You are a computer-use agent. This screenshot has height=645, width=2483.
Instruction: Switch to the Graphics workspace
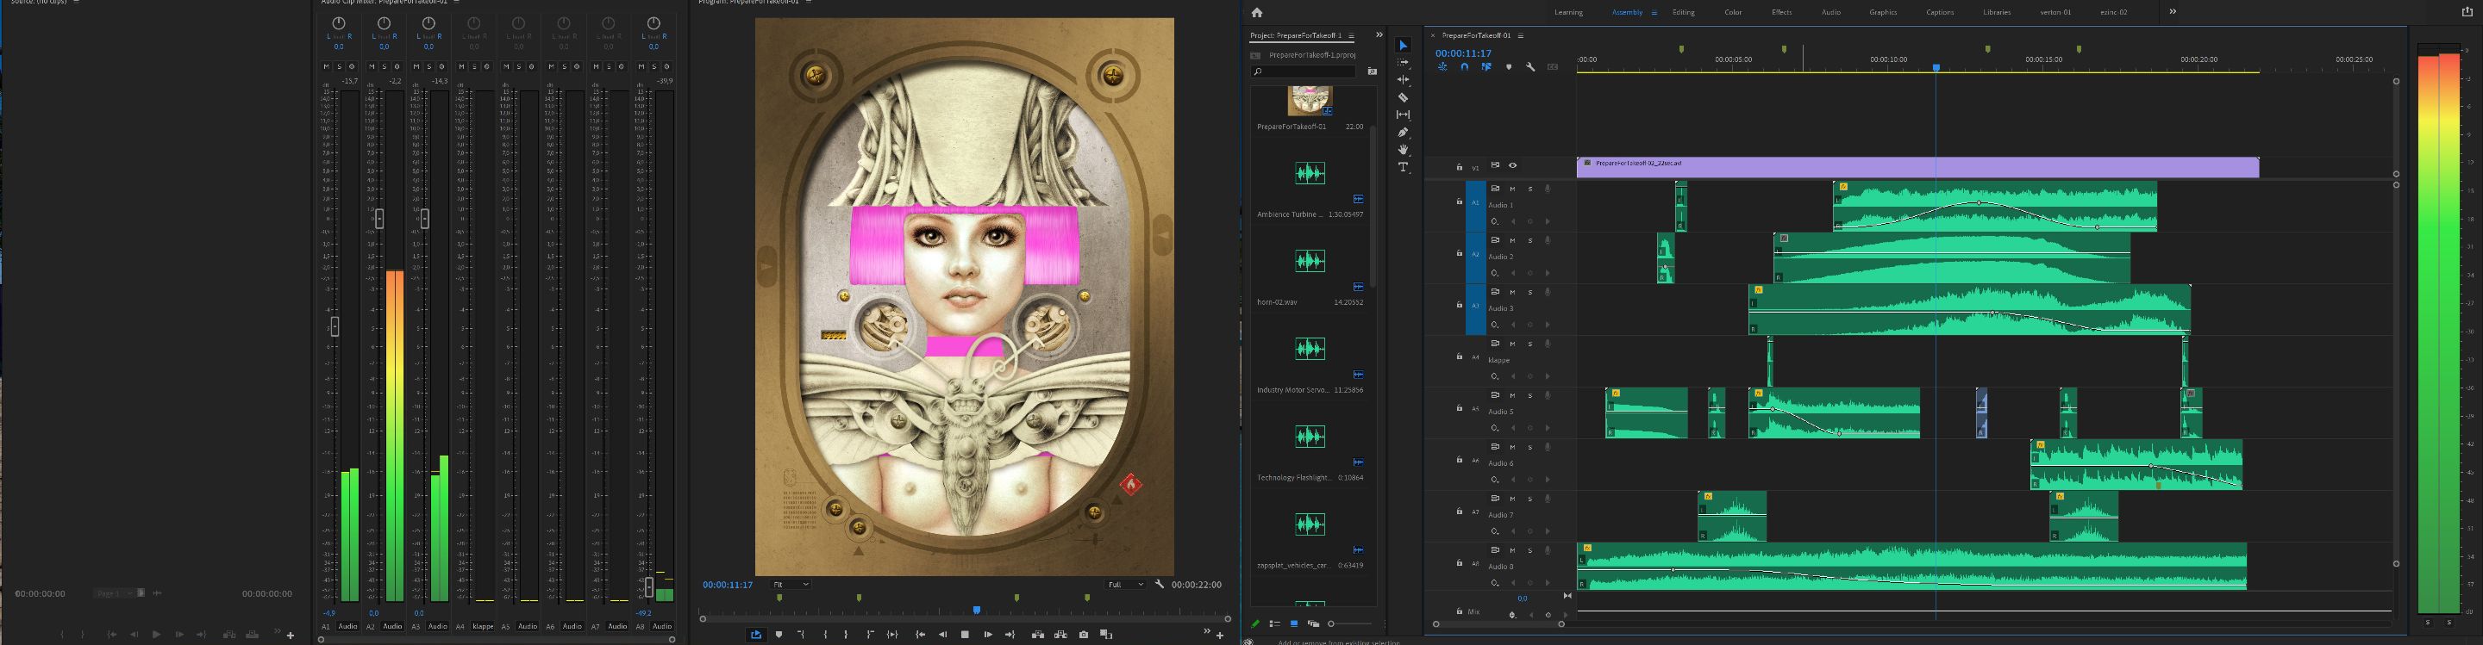1884,13
